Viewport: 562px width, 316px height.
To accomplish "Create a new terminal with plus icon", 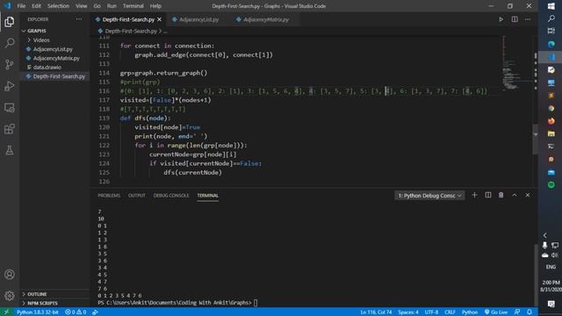I will (474, 195).
